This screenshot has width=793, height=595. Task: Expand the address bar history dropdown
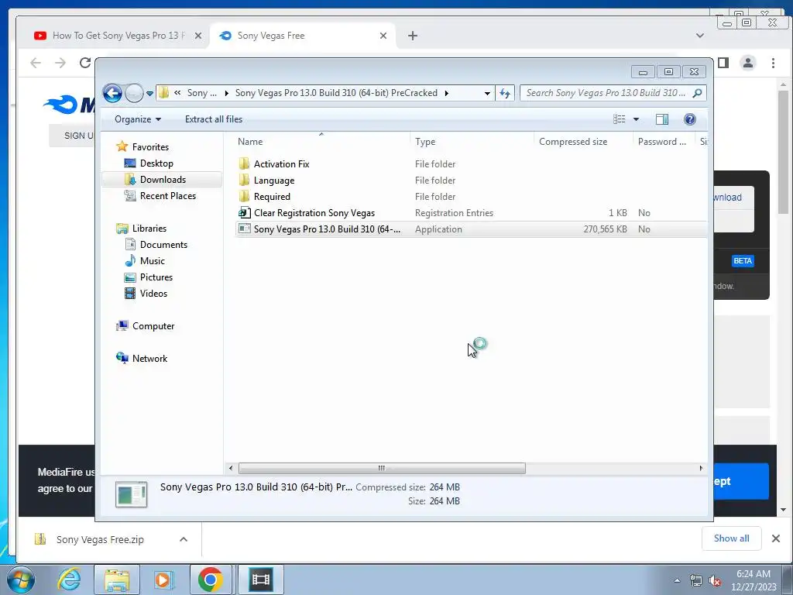487,93
